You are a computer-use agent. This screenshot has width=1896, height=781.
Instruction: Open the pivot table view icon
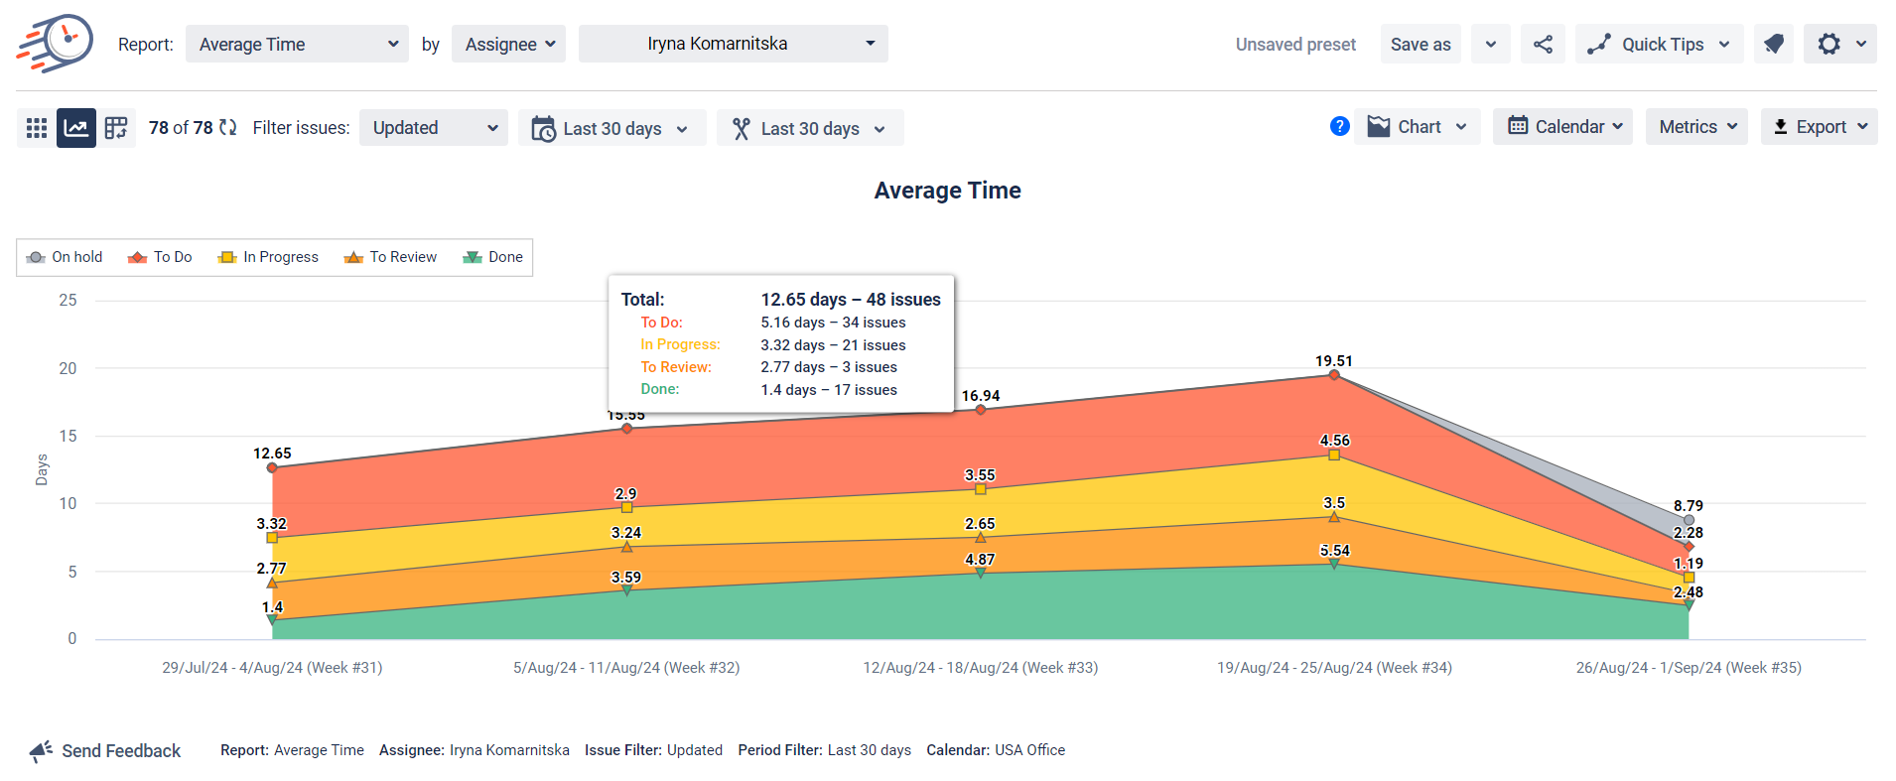pos(116,128)
